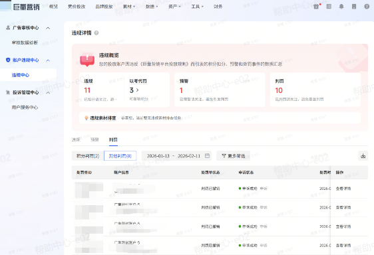Click the 处罚单状态 column header

pyautogui.click(x=210, y=173)
